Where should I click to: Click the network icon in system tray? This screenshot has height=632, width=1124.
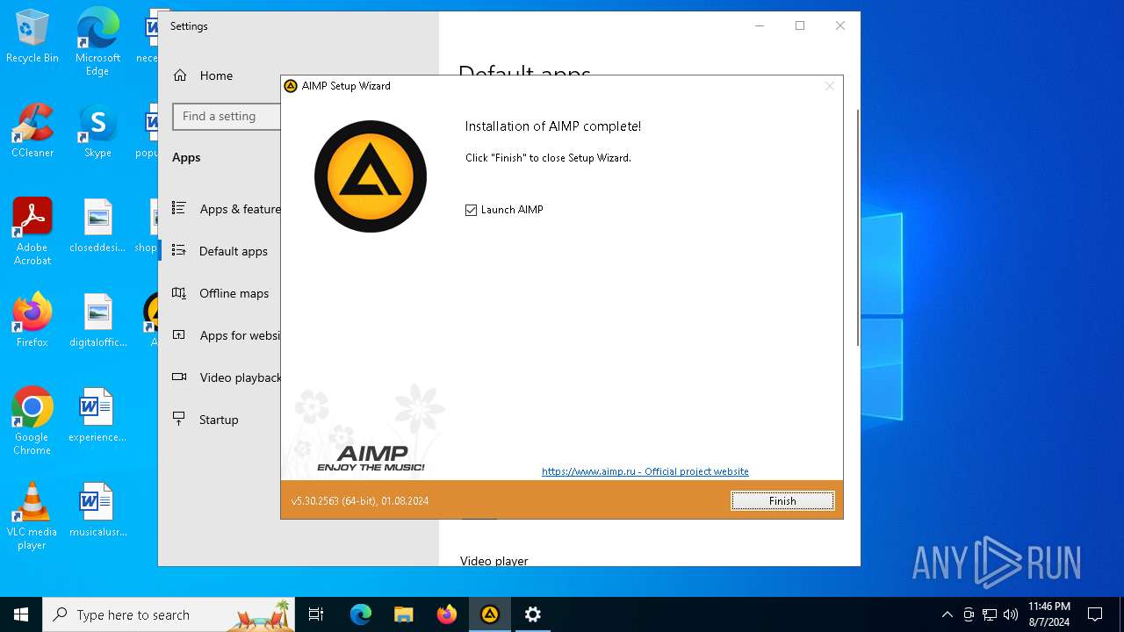click(990, 614)
